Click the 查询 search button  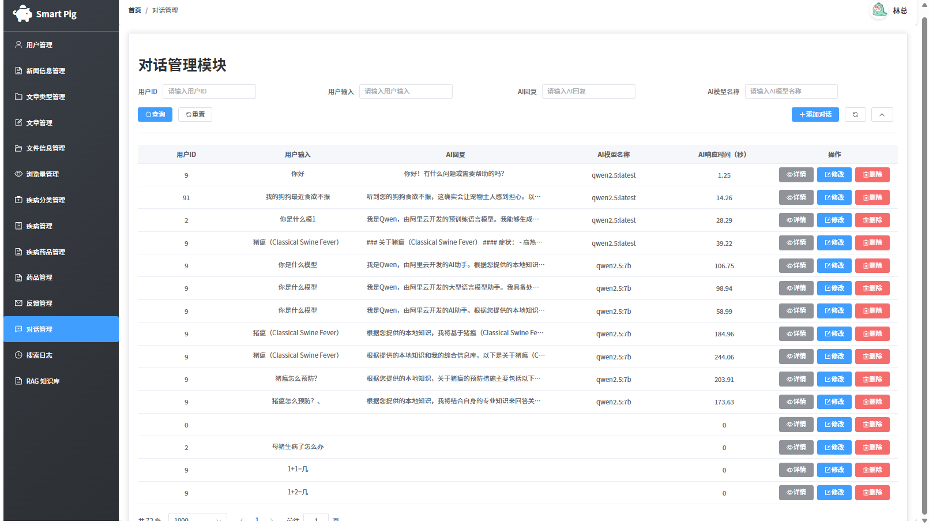[155, 114]
